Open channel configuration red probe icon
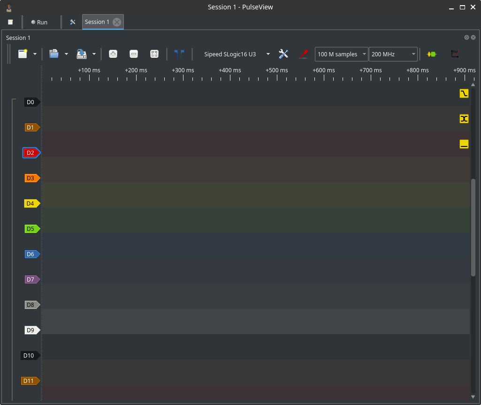Viewport: 481px width, 405px height. [304, 54]
